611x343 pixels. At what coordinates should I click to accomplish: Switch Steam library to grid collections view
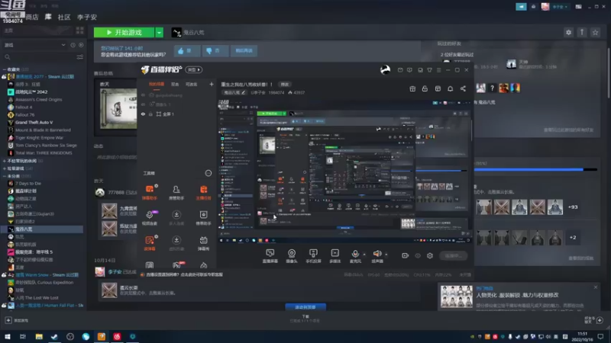pos(80,30)
